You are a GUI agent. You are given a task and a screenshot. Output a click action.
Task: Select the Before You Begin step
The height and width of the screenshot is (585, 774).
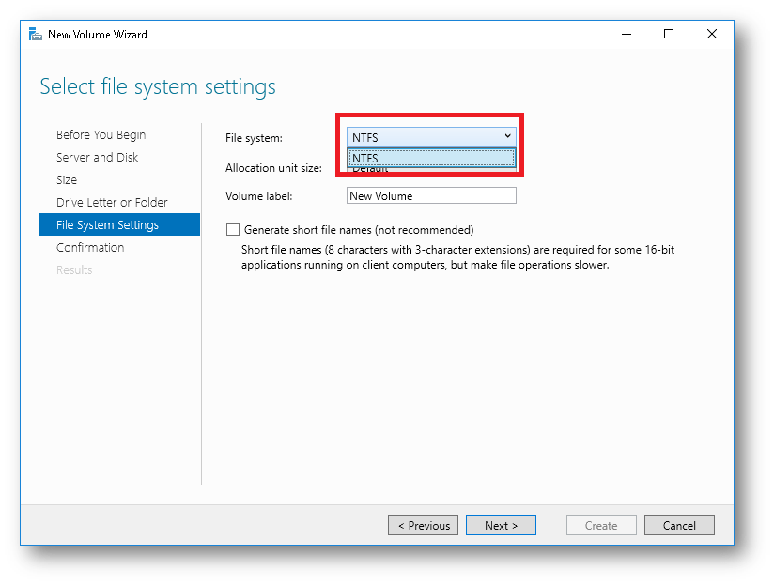click(x=101, y=134)
